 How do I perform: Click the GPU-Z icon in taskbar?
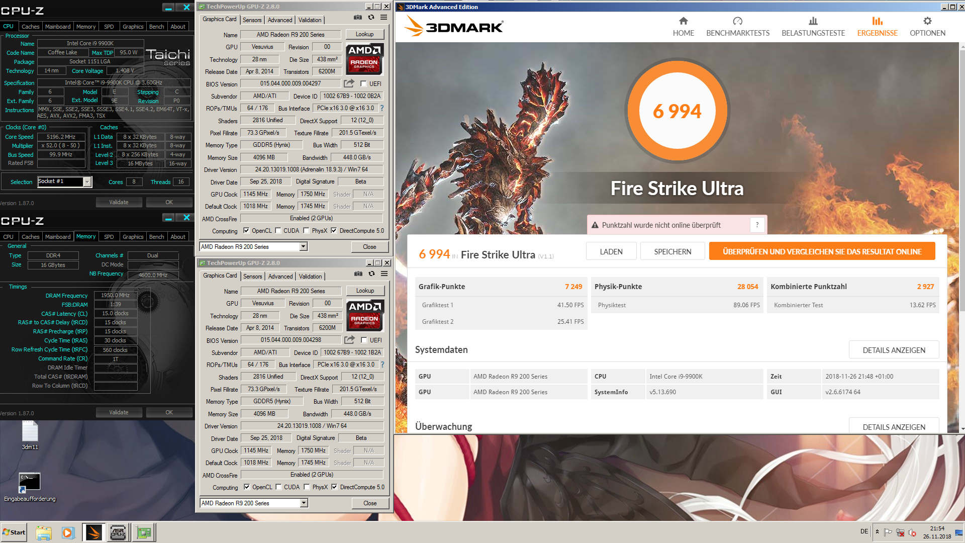(144, 532)
